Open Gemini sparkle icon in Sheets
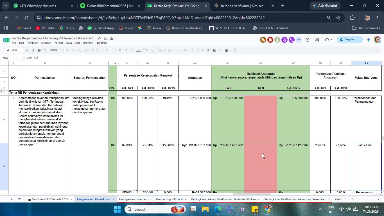This screenshot has height=216, width=384. coord(368,40)
